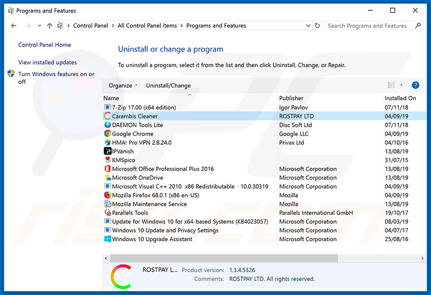Viewport: 431px width, 295px height.
Task: Click the Carambis Cleaner list icon
Action: [107, 116]
